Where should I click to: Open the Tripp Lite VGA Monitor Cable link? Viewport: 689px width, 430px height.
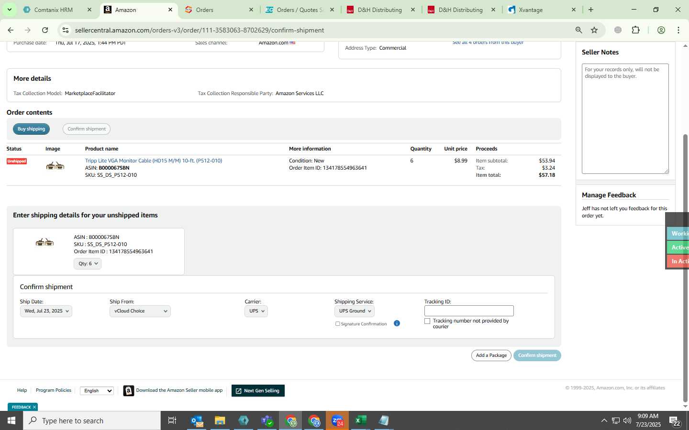[154, 161]
